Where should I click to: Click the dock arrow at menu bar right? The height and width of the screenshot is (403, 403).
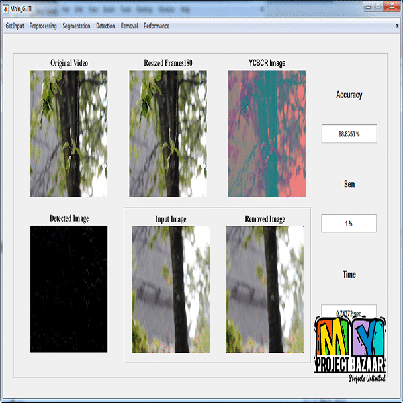pyautogui.click(x=397, y=26)
